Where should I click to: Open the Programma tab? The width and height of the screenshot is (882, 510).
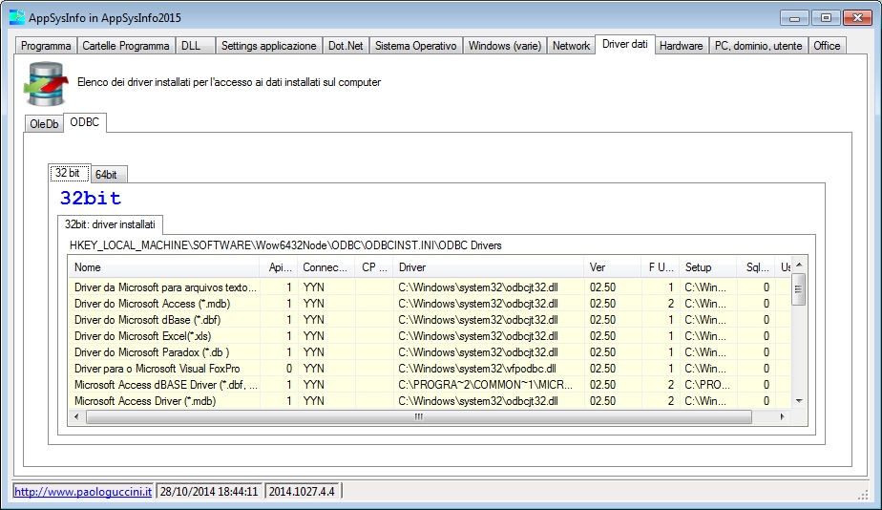coord(46,46)
